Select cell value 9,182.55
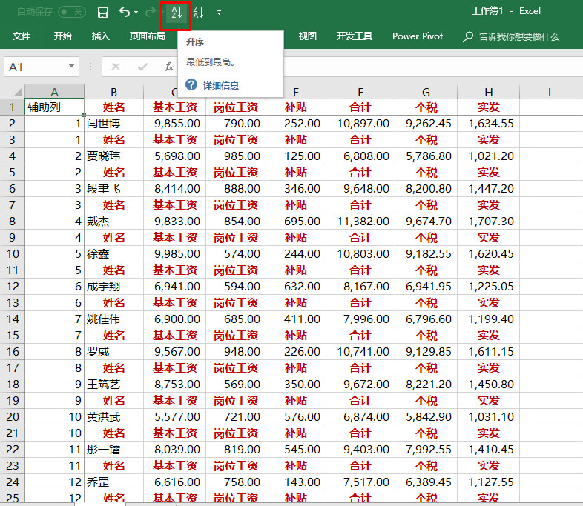 [x=426, y=254]
